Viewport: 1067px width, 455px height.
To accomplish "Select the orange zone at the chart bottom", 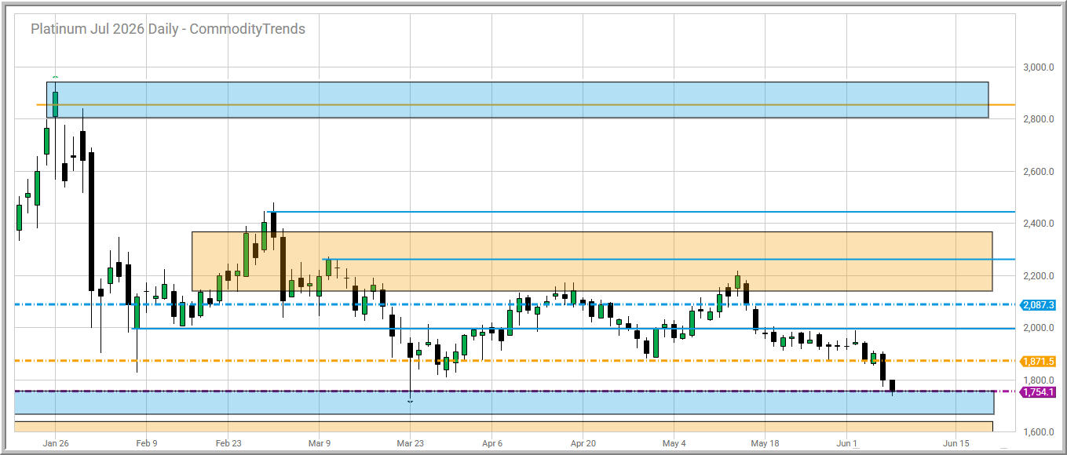I will tap(504, 427).
